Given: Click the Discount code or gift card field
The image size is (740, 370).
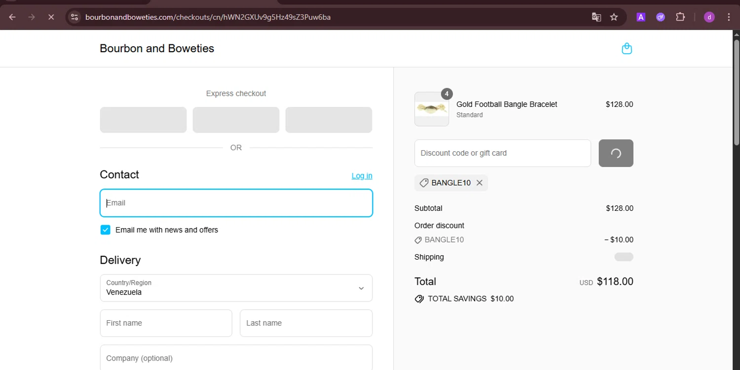Looking at the screenshot, I should pyautogui.click(x=503, y=153).
